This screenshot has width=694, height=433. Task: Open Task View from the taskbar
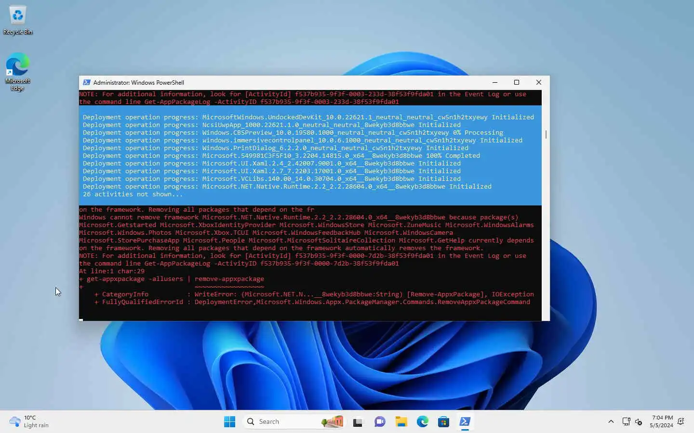(x=358, y=422)
